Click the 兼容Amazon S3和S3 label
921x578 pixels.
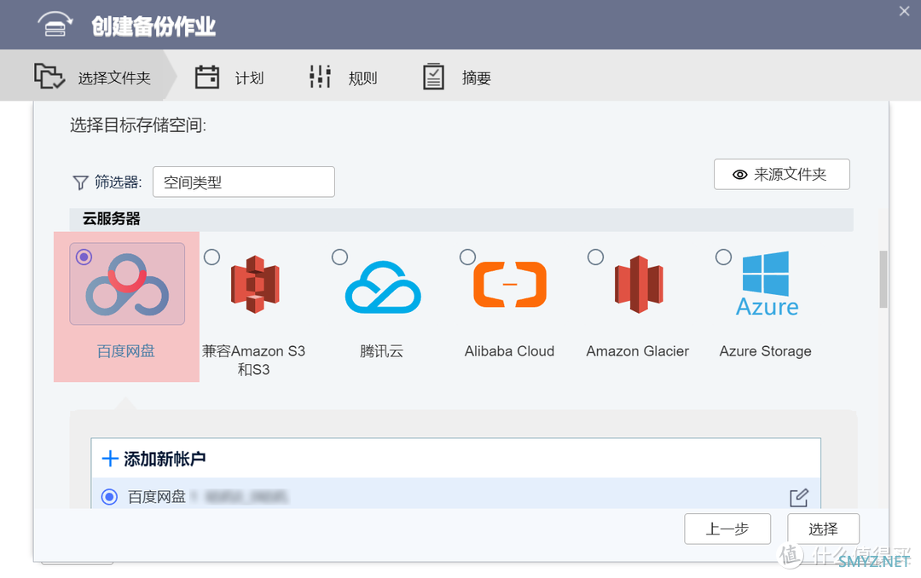point(254,360)
